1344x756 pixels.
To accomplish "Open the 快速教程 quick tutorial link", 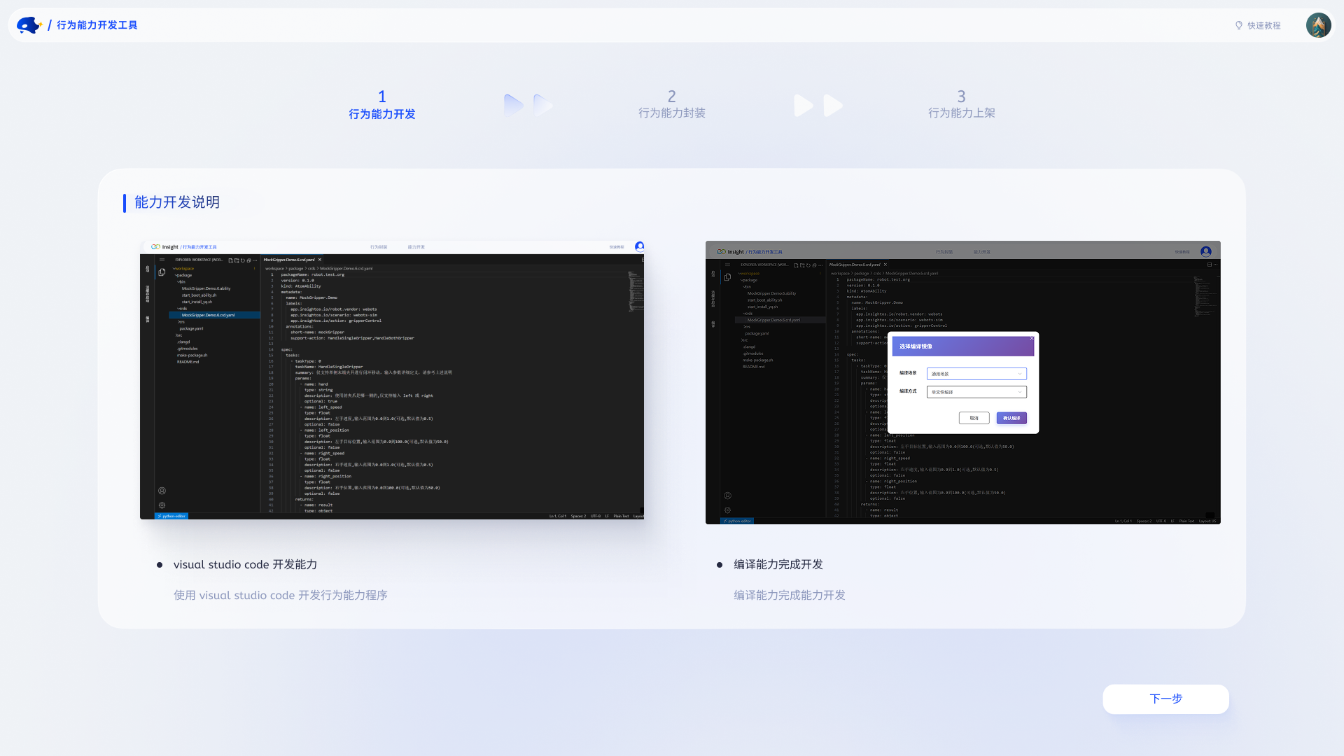I will point(1258,25).
